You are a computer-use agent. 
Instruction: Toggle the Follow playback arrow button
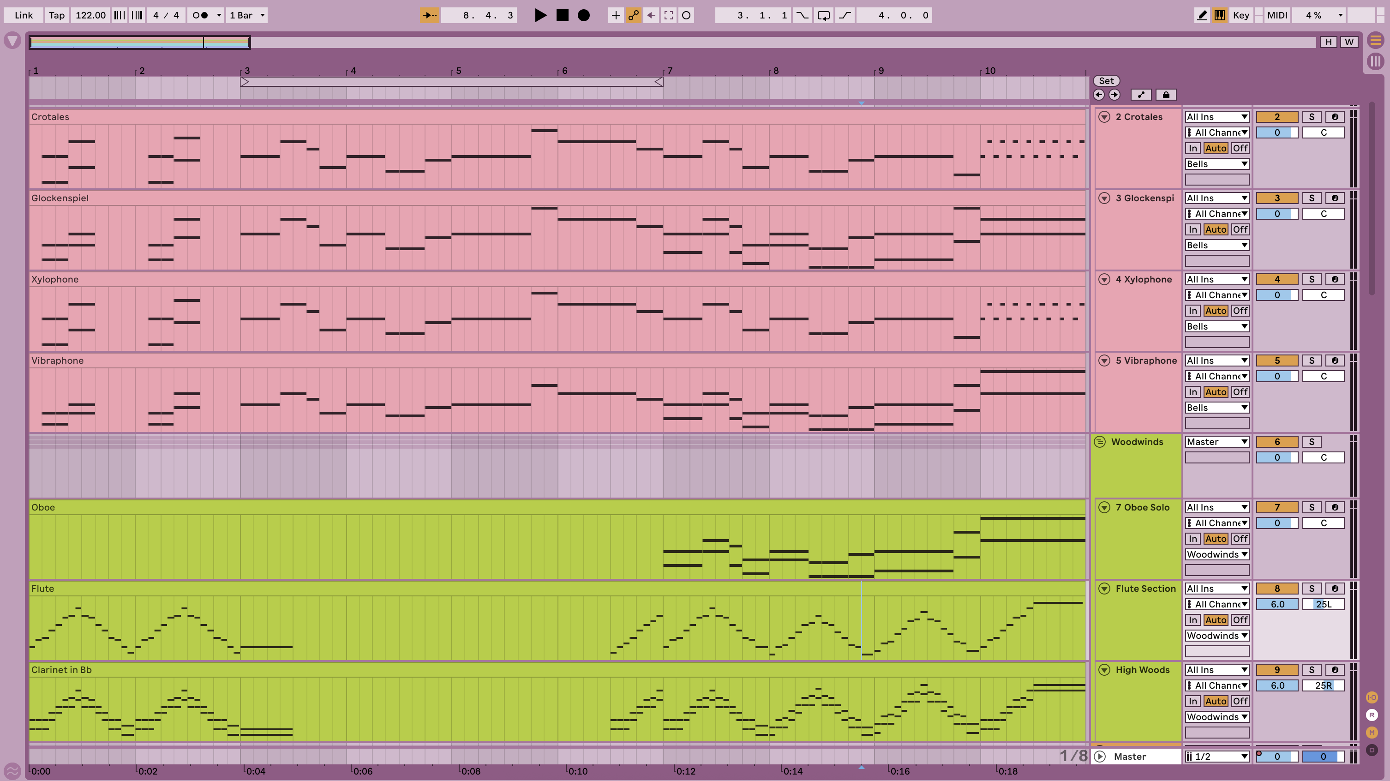[x=430, y=15]
